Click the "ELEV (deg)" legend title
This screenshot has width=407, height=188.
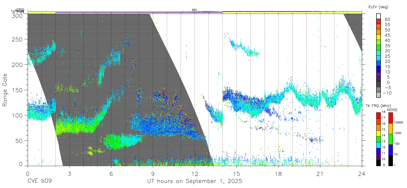pos(378,7)
